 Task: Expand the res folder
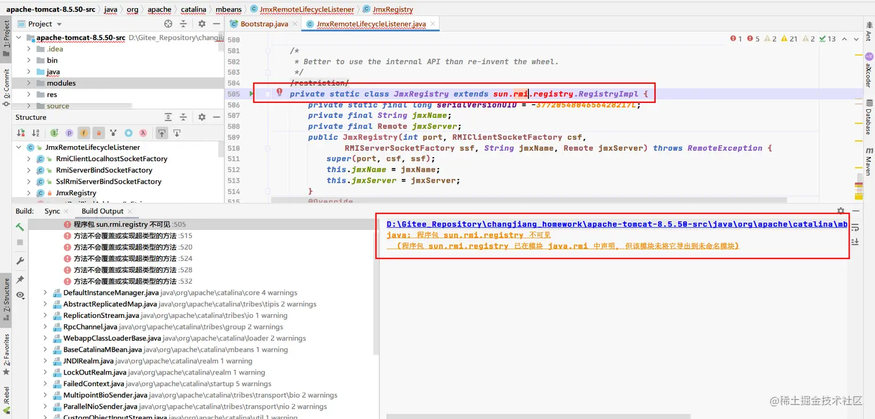click(x=29, y=94)
